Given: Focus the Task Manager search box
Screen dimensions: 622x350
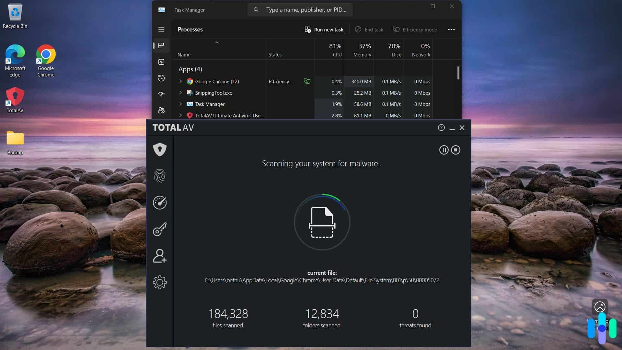Looking at the screenshot, I should click(x=300, y=10).
